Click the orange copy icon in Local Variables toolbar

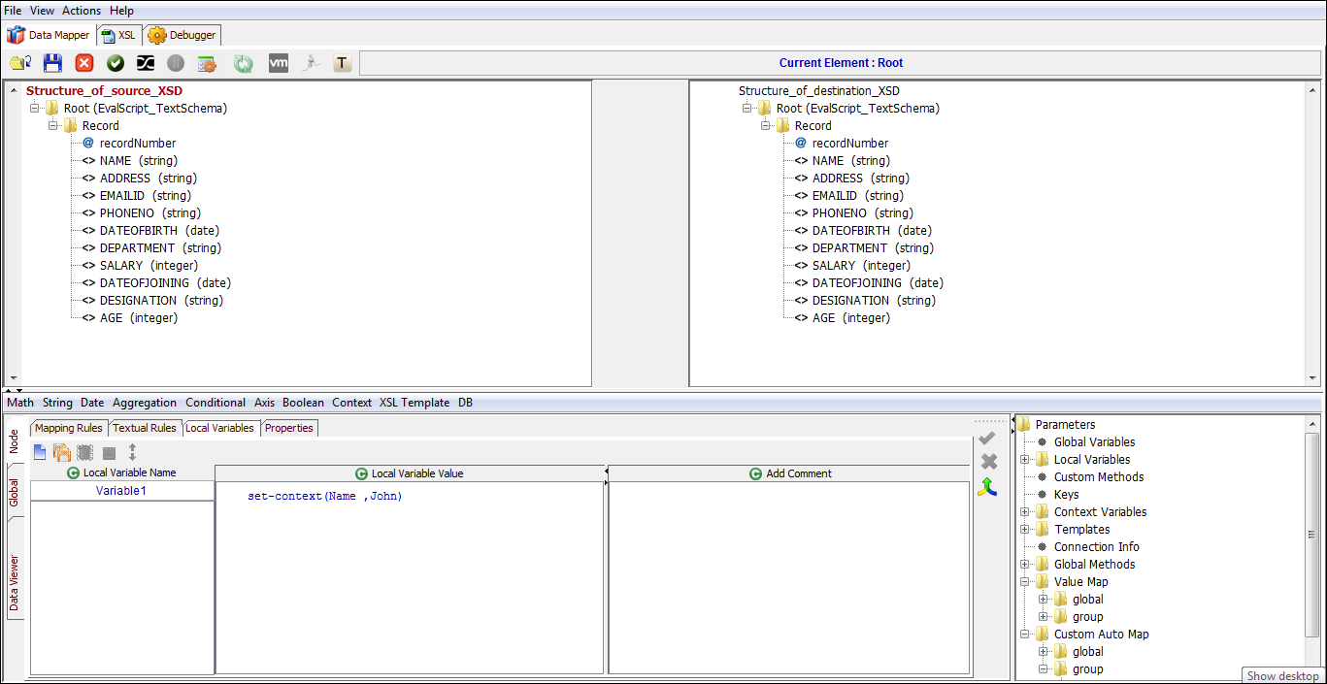pyautogui.click(x=62, y=452)
